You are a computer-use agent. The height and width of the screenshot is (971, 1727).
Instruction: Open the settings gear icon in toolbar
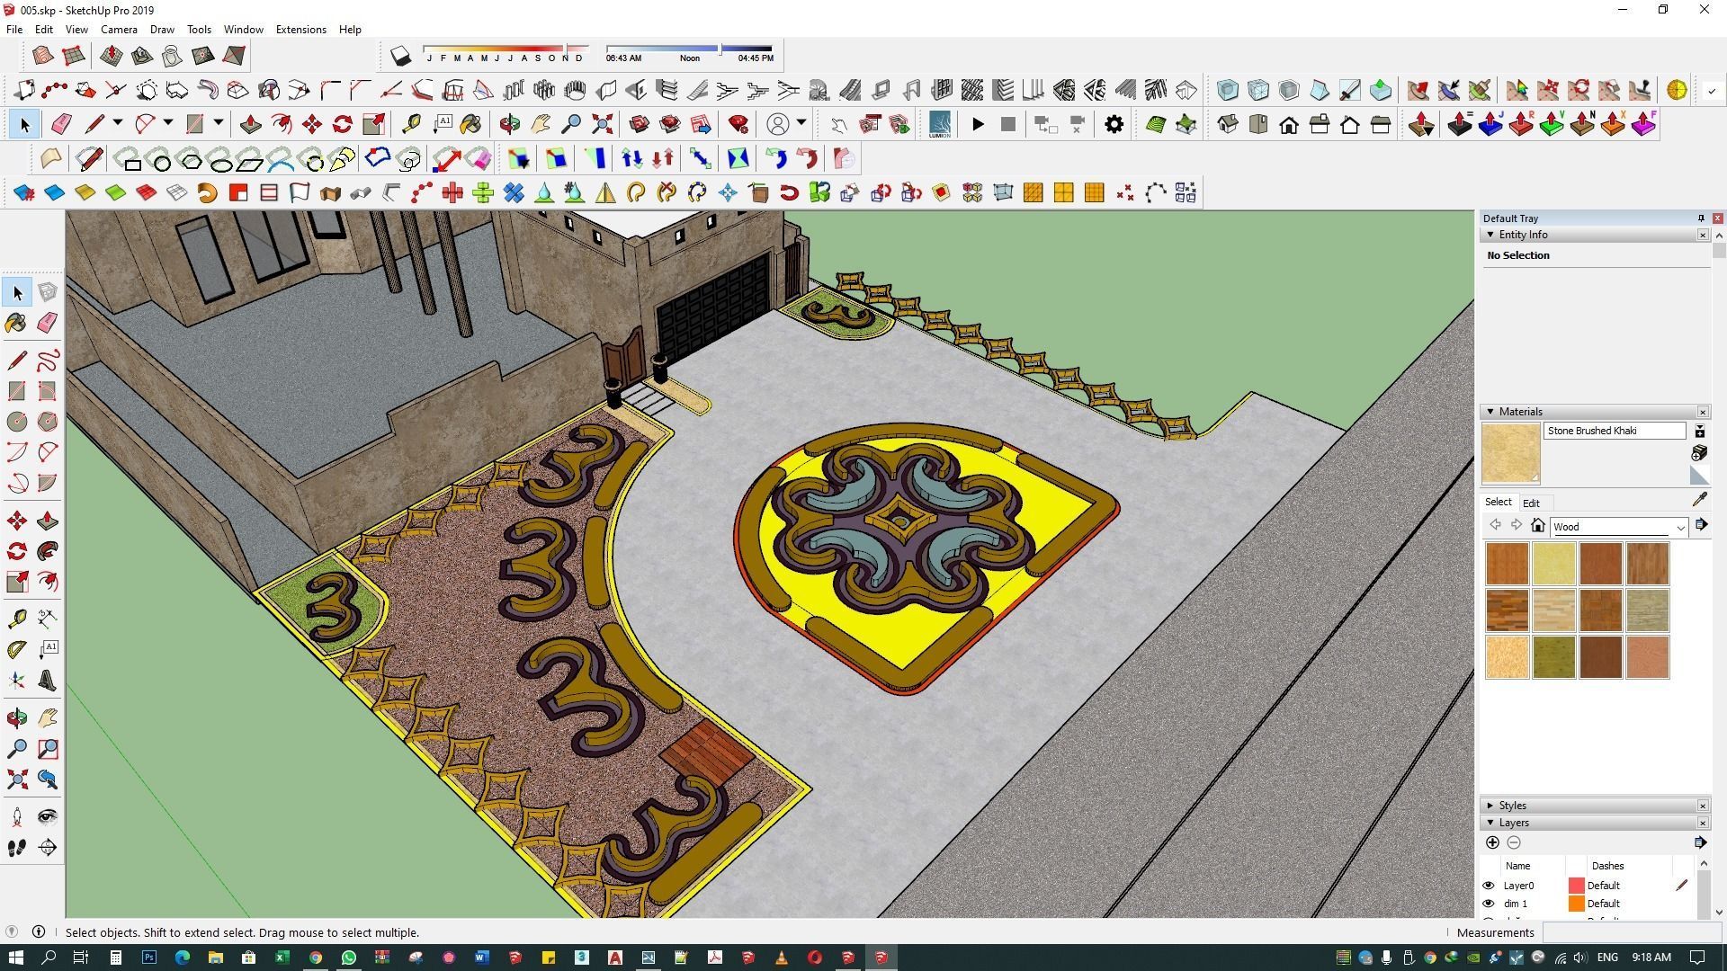point(1114,124)
